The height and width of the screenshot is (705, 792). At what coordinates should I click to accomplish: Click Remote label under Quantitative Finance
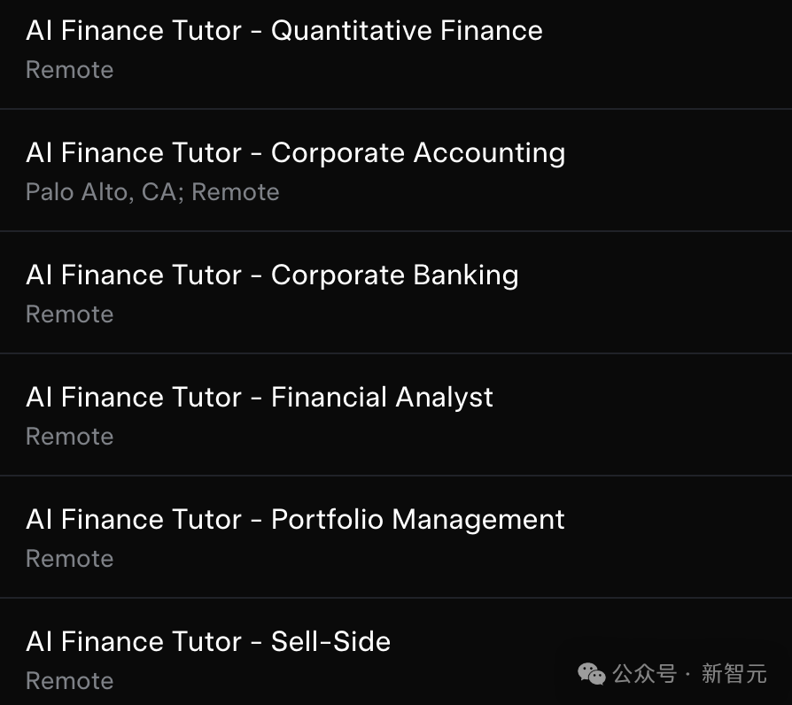[x=69, y=70]
